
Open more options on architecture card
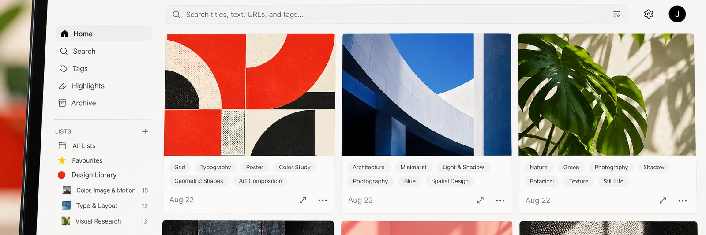point(500,201)
